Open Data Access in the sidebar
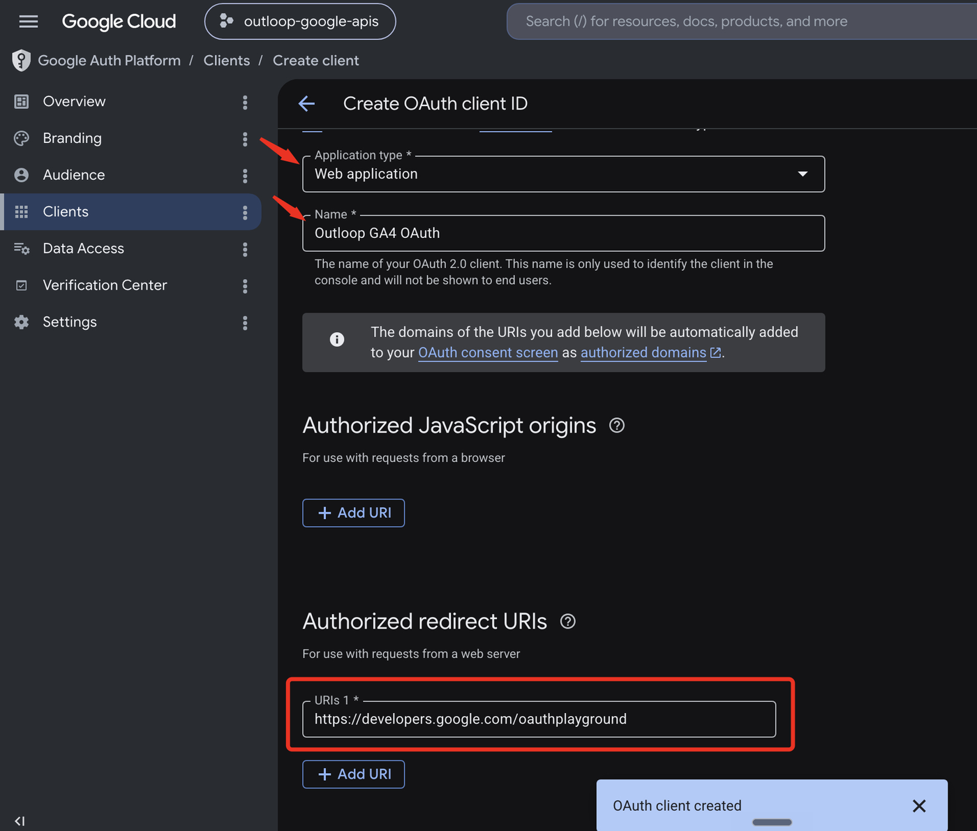The image size is (977, 831). pos(130,248)
